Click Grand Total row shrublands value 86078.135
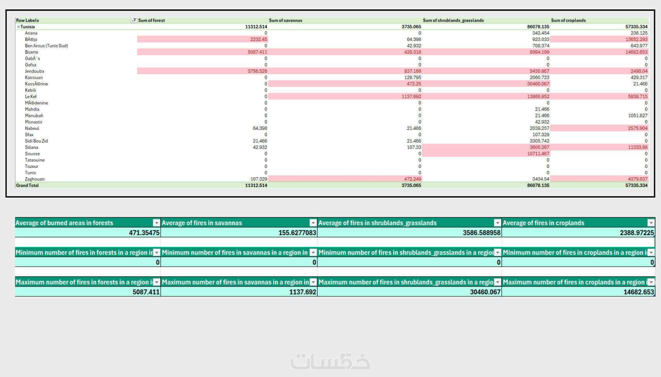 pyautogui.click(x=539, y=185)
